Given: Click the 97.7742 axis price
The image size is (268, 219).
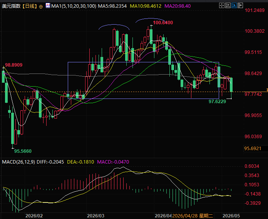Looking at the screenshot, I should [x=253, y=94].
